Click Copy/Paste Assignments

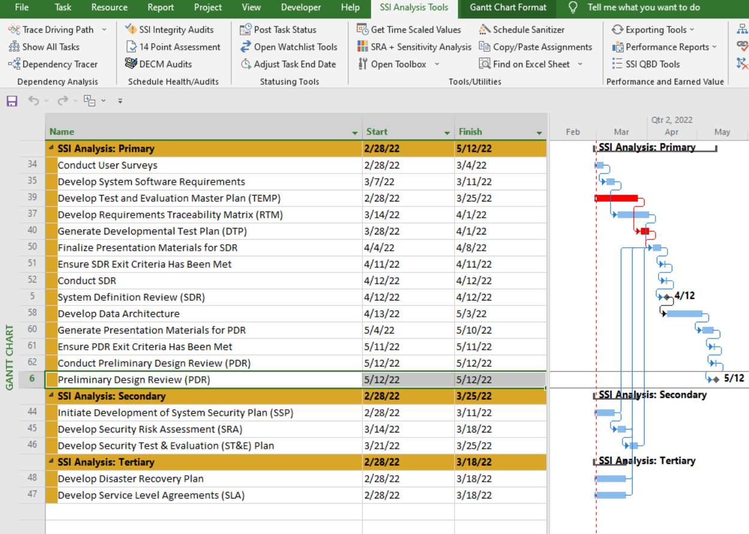pyautogui.click(x=536, y=47)
